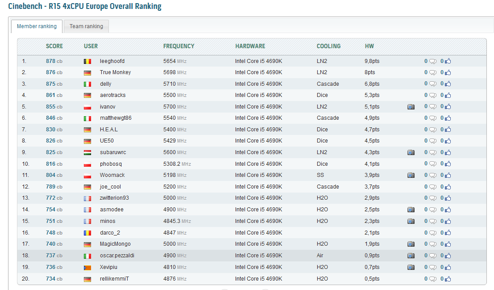This screenshot has width=494, height=290.
Task: Open True Monkey's user profile
Action: 115,72
